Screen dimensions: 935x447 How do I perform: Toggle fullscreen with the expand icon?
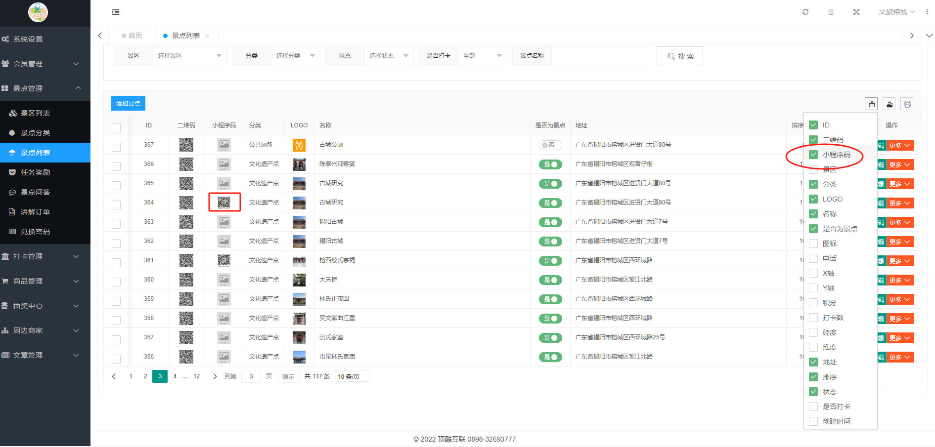point(856,12)
